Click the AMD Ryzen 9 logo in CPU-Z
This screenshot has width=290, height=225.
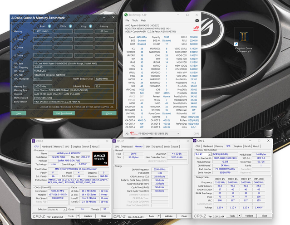pos(100,159)
